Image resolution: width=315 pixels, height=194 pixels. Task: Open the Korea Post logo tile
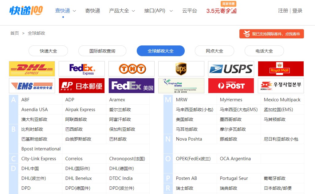281,86
